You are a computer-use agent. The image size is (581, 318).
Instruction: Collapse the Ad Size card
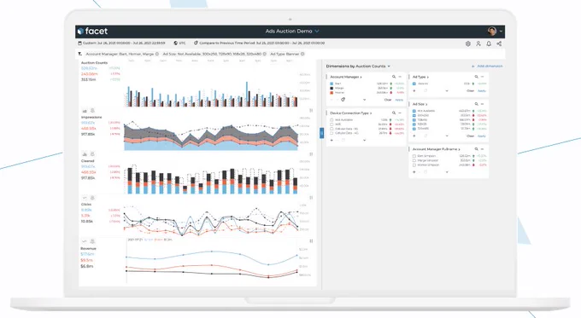[482, 104]
